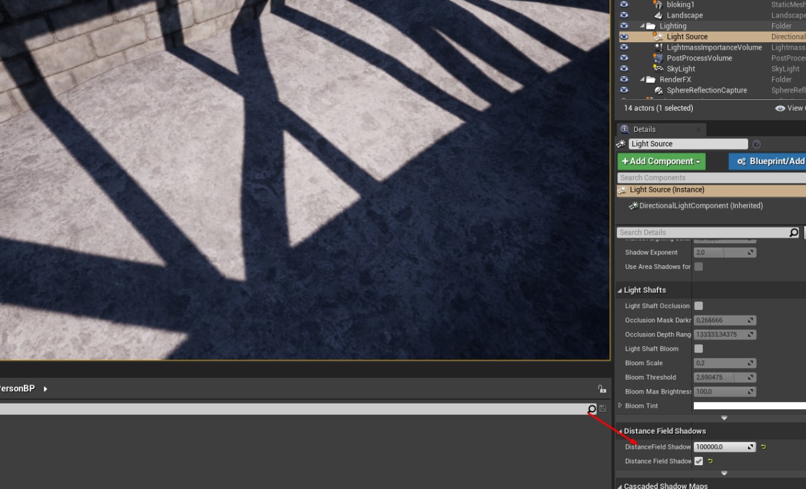Reset DistanceField Shadow distance to default
The image size is (806, 489).
pyautogui.click(x=764, y=447)
